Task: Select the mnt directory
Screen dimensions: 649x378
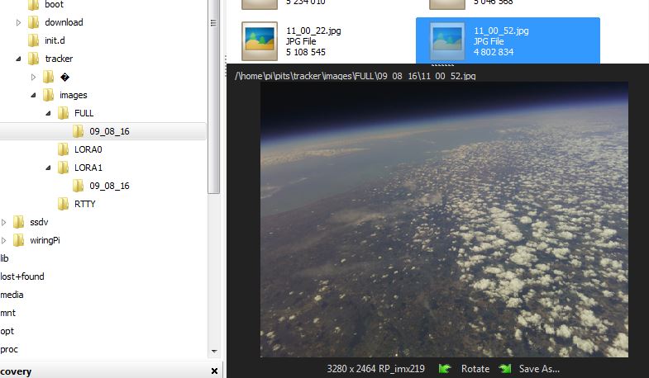Action: click(8, 313)
